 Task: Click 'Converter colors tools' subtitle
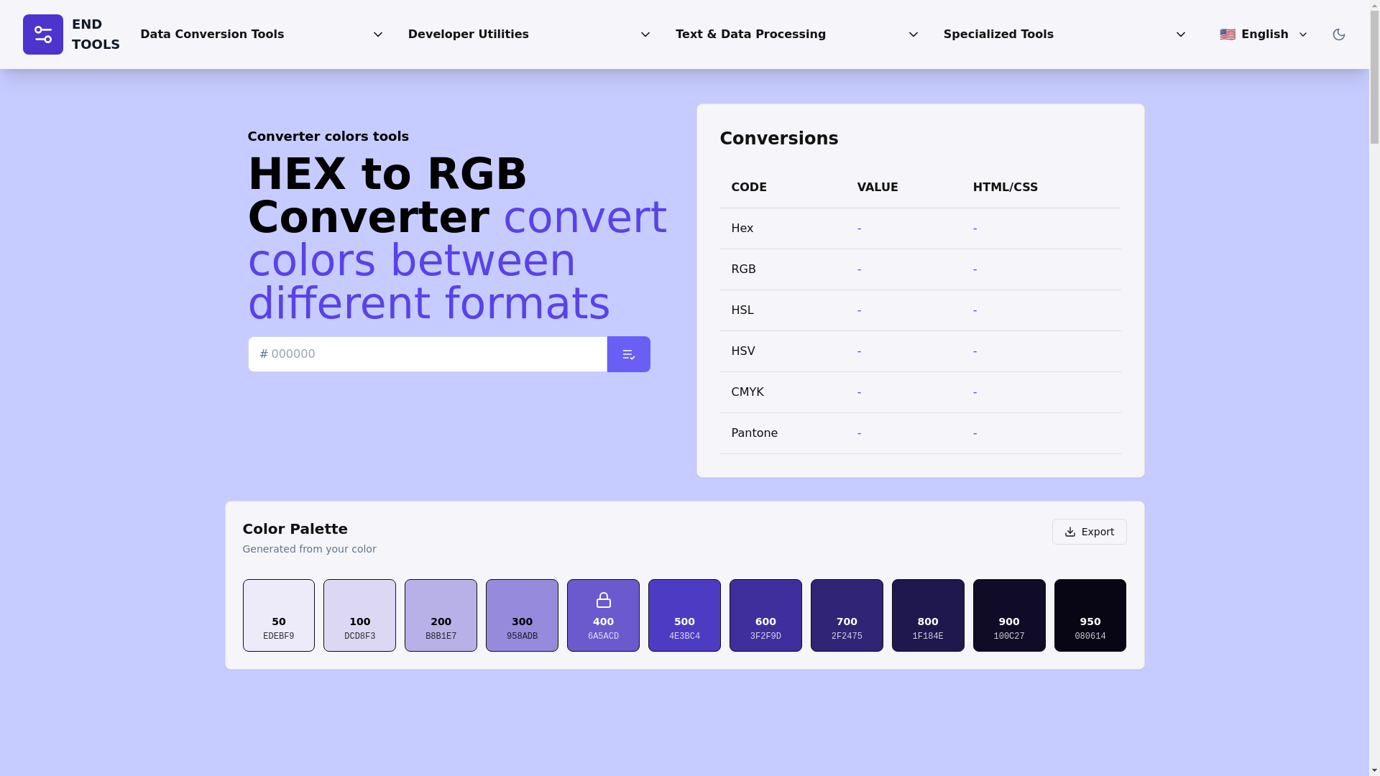[328, 137]
